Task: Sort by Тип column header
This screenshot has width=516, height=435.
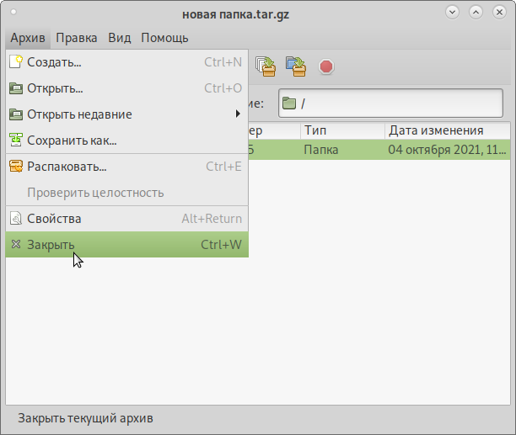Action: pyautogui.click(x=341, y=130)
